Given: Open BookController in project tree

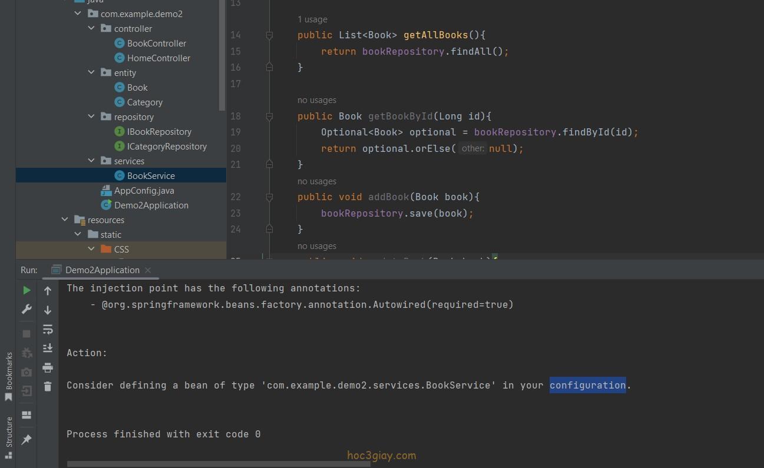Looking at the screenshot, I should (x=156, y=43).
